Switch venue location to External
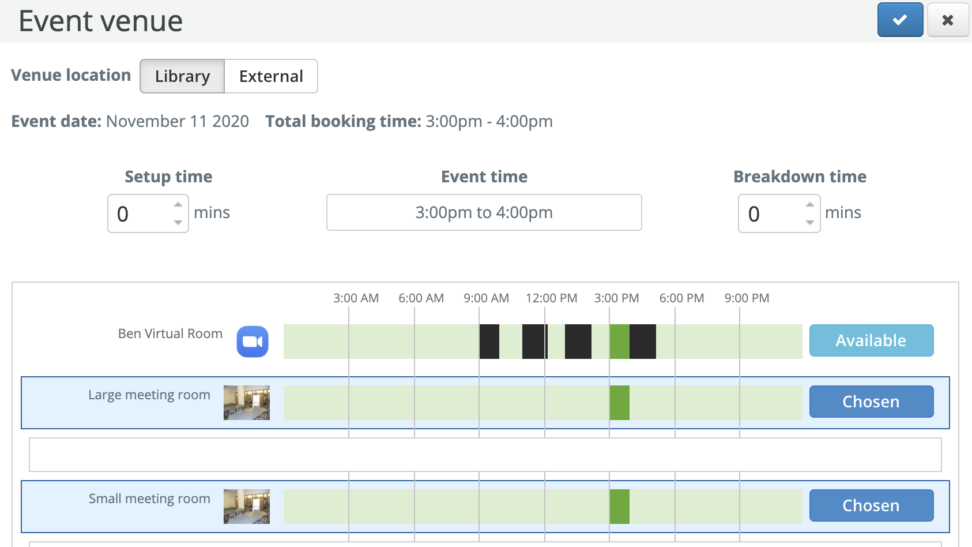 click(271, 76)
